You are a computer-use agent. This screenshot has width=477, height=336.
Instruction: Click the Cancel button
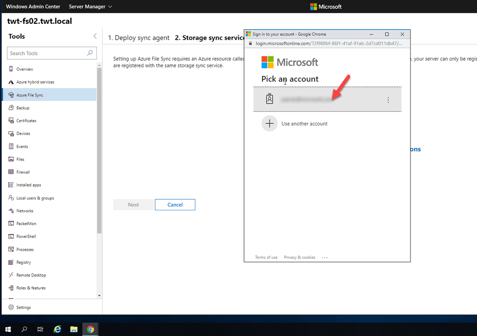[x=175, y=205]
